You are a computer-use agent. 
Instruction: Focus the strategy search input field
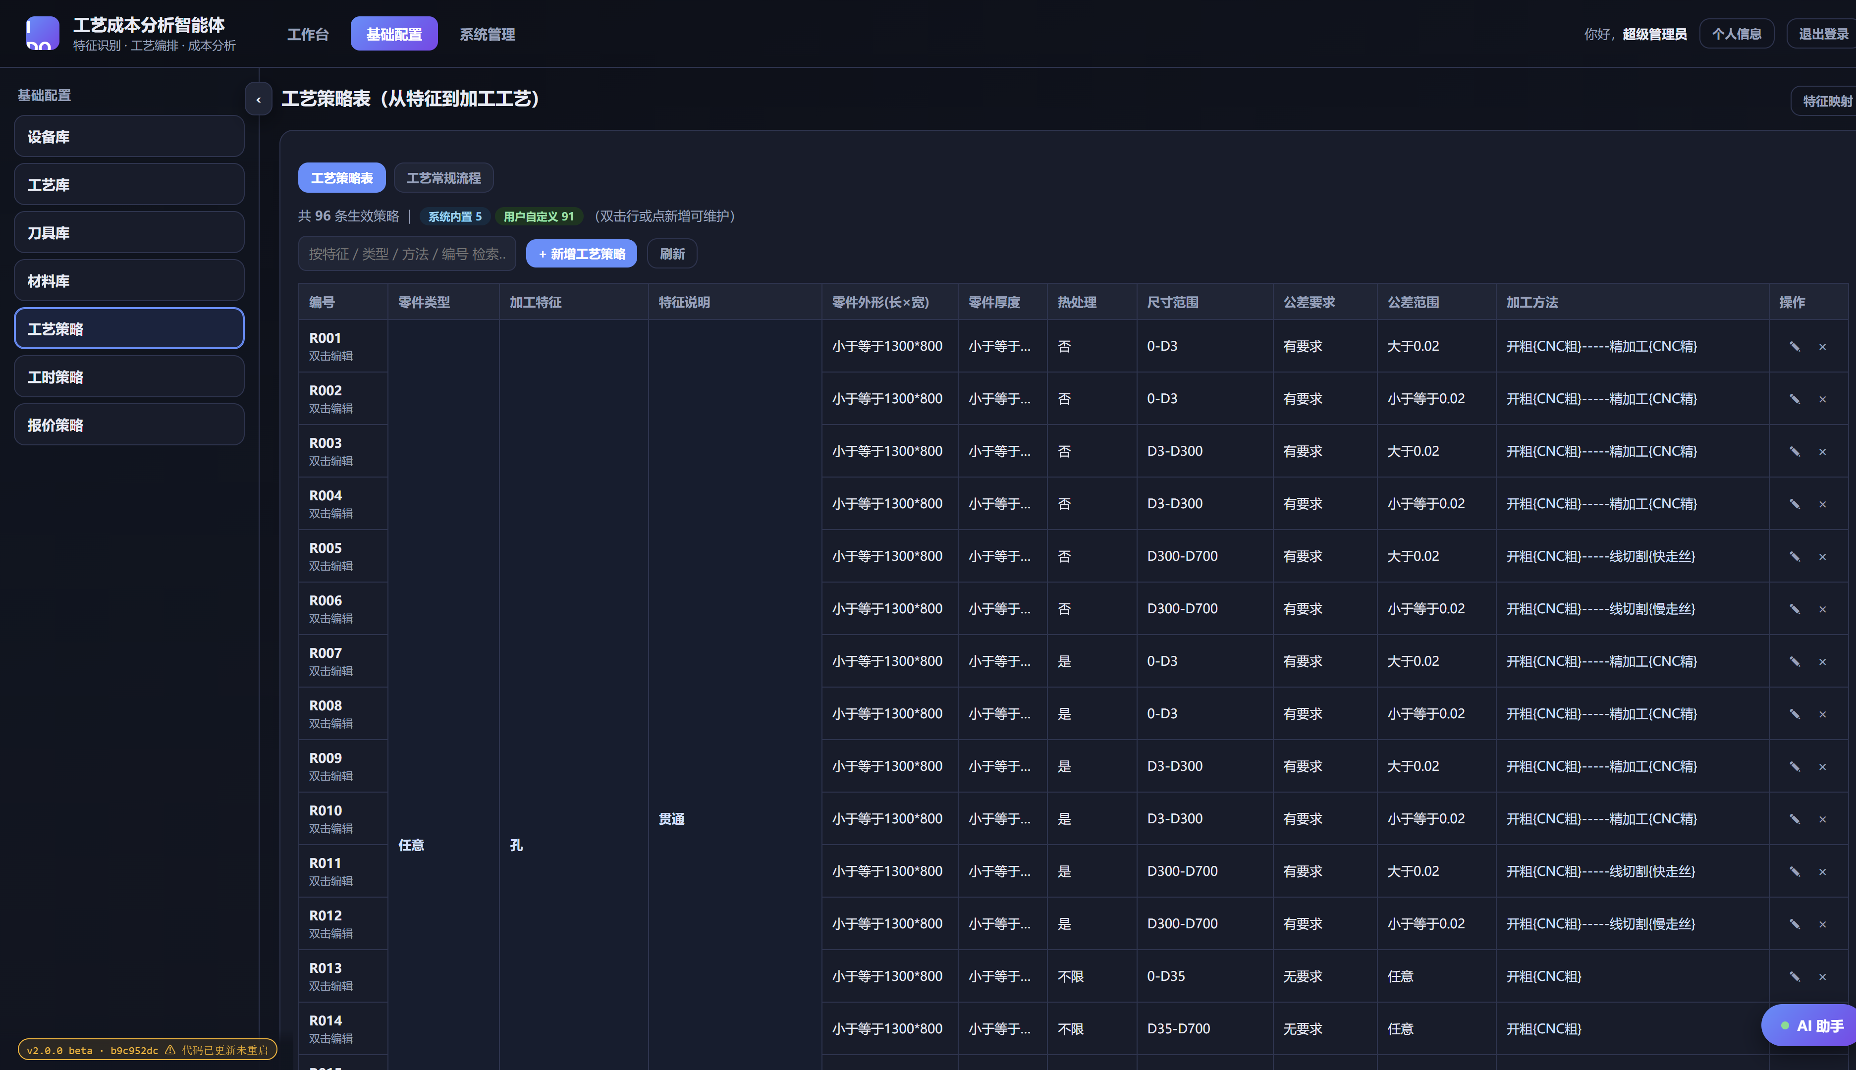pyautogui.click(x=407, y=254)
